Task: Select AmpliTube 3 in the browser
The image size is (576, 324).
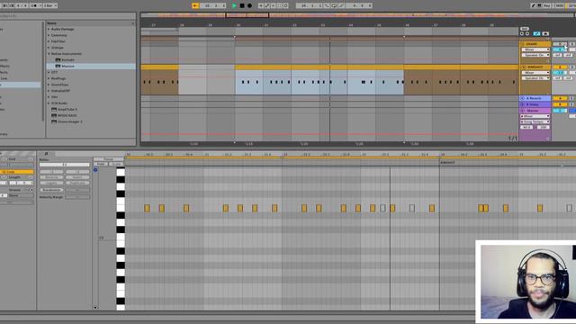Action: tap(67, 110)
